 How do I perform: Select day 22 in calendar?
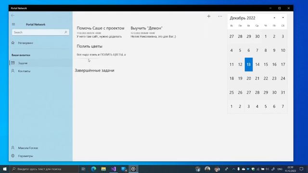pyautogui.click(x=266, y=78)
